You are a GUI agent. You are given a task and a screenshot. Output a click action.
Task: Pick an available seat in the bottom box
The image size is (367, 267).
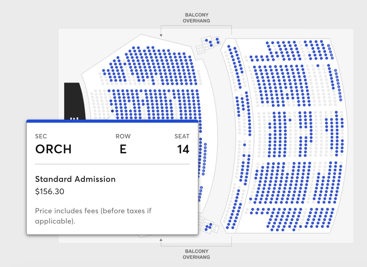point(210,224)
